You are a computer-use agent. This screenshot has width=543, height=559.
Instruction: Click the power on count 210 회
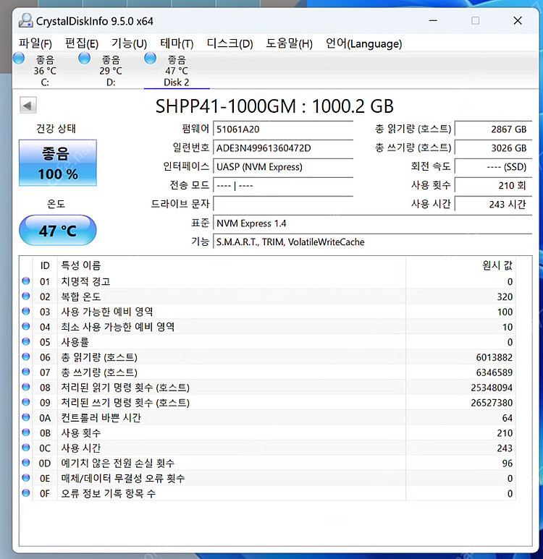coord(493,186)
